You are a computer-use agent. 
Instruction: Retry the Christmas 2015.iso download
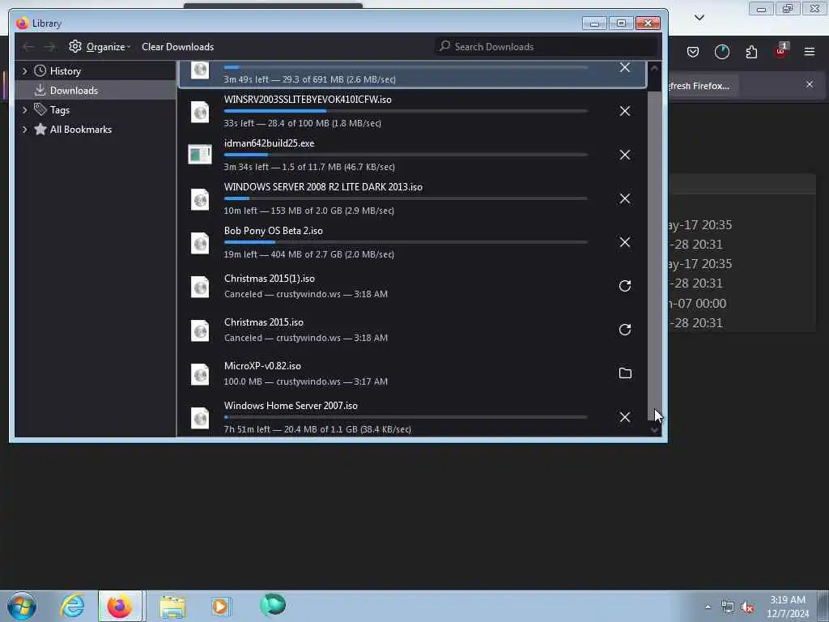pos(624,330)
